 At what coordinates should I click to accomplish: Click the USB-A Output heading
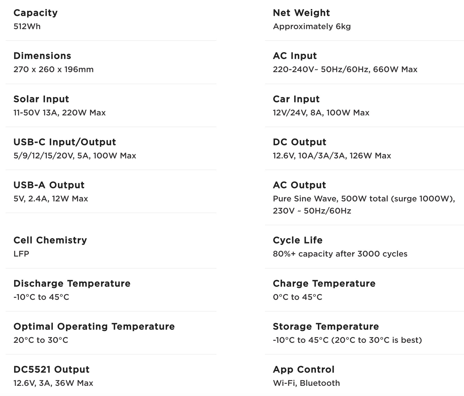click(x=49, y=185)
